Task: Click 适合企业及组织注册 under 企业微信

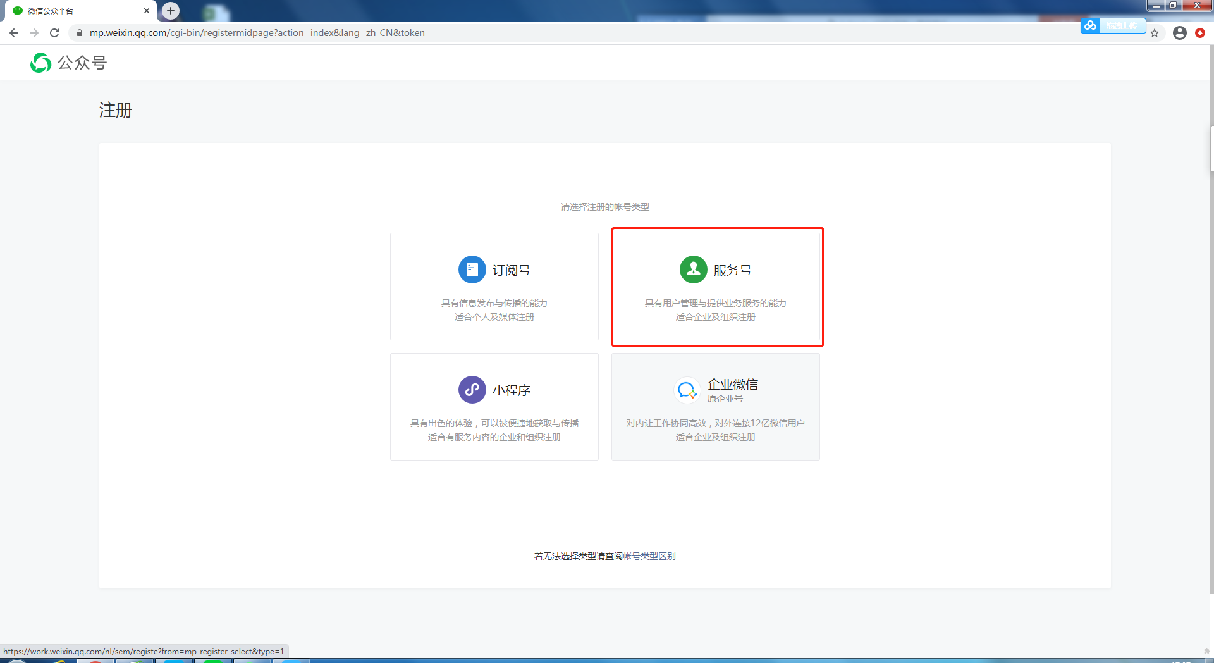Action: point(716,437)
